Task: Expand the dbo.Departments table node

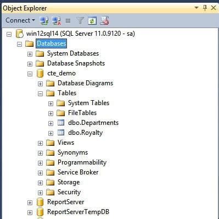Action: [x=50, y=123]
